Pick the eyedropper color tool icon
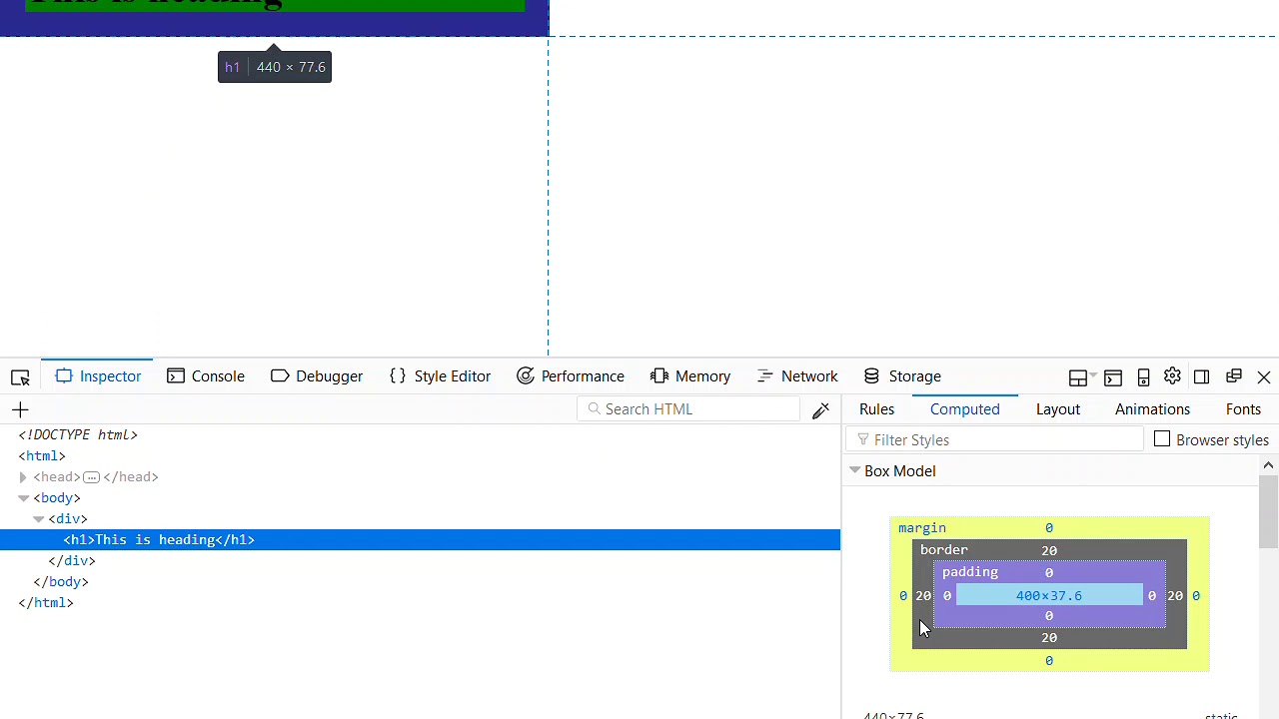This screenshot has height=719, width=1279. pyautogui.click(x=821, y=410)
